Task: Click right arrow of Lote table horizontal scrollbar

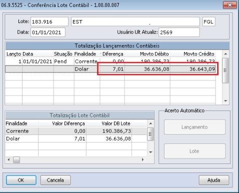Action: pyautogui.click(x=142, y=159)
